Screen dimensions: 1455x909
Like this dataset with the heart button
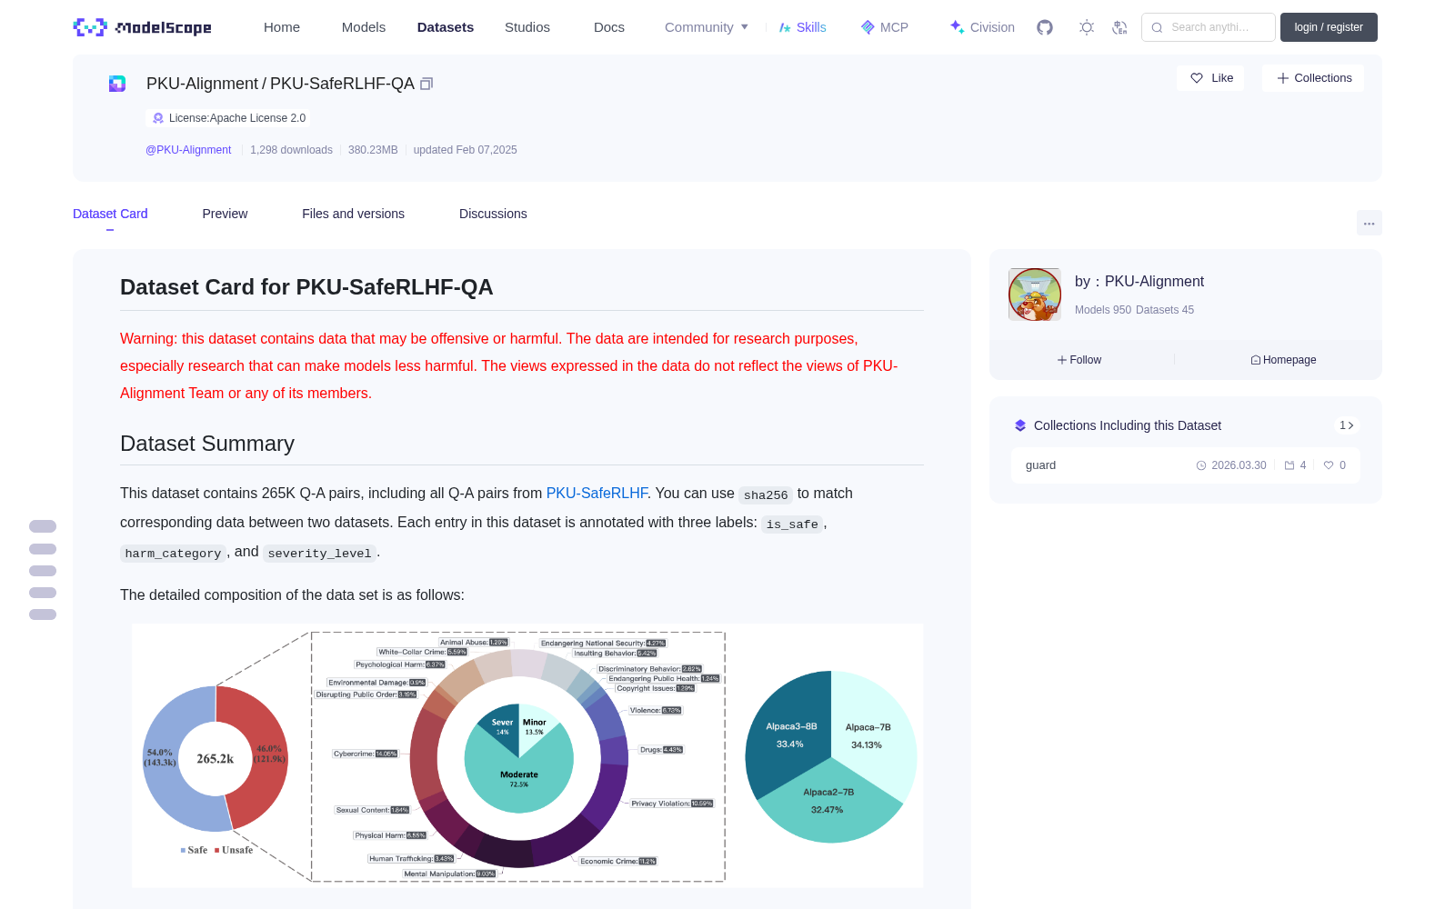[x=1211, y=78]
